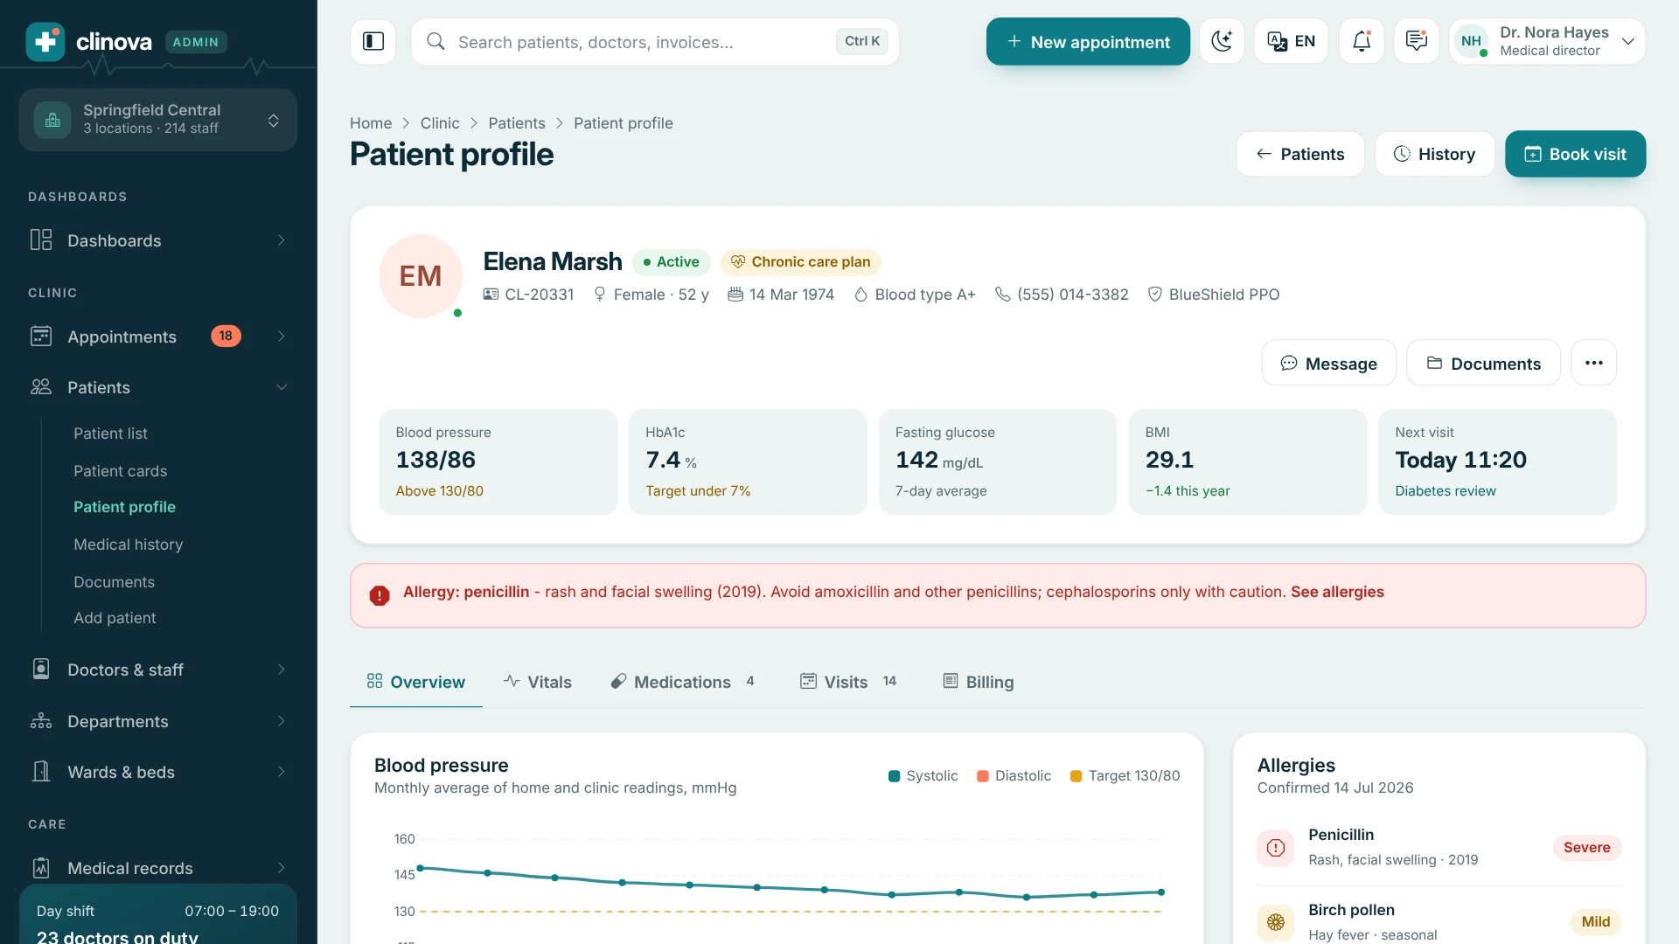This screenshot has width=1679, height=944.
Task: Switch to the Medications tab
Action: point(683,682)
